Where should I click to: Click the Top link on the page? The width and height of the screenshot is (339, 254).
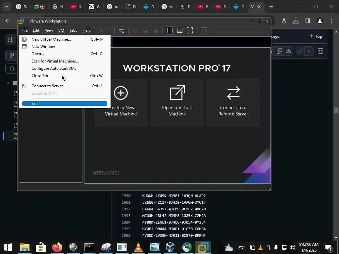coord(316,36)
